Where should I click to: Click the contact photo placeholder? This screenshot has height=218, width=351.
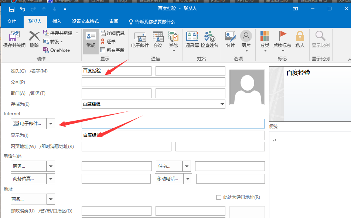coord(247,87)
